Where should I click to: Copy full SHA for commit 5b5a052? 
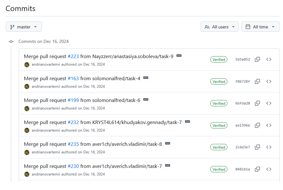tap(257, 59)
